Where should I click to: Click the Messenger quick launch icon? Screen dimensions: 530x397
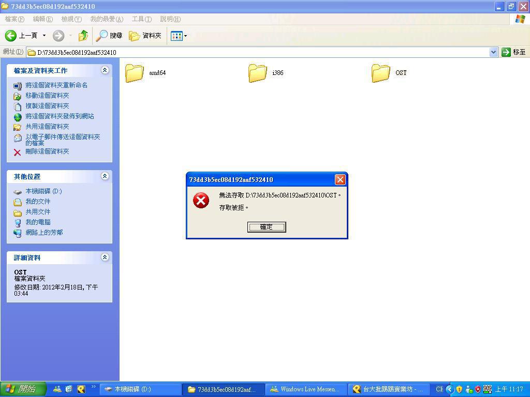pyautogui.click(x=57, y=389)
